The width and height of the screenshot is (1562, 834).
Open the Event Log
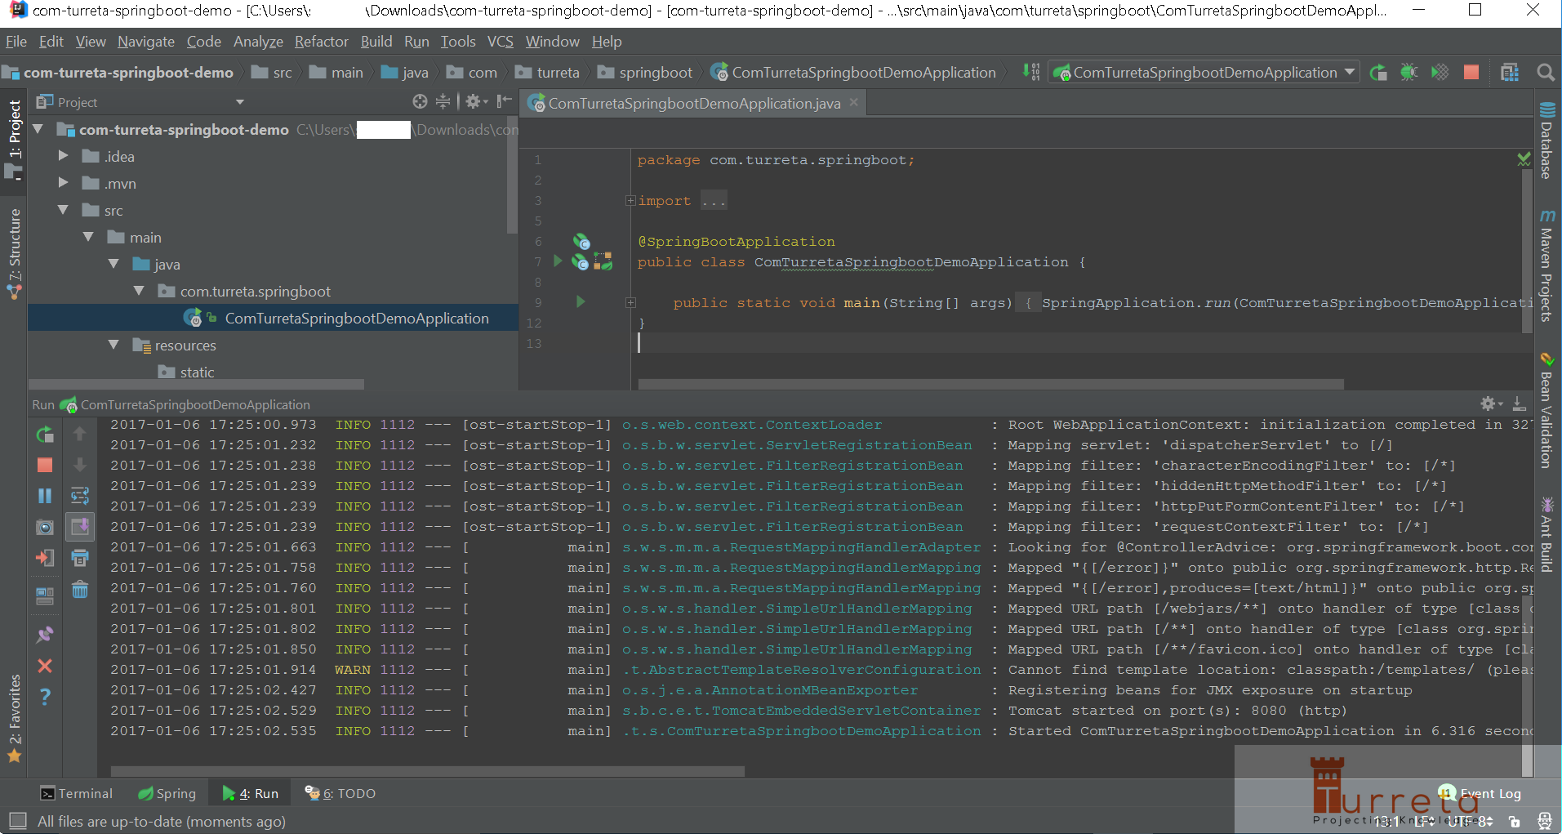click(x=1480, y=793)
